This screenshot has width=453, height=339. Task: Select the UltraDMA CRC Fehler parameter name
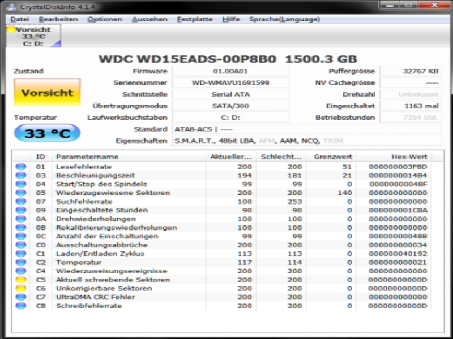coord(95,297)
